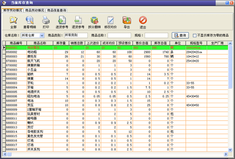Click the 生产厂商 column header
This screenshot has width=235, height=159.
coord(217,43)
